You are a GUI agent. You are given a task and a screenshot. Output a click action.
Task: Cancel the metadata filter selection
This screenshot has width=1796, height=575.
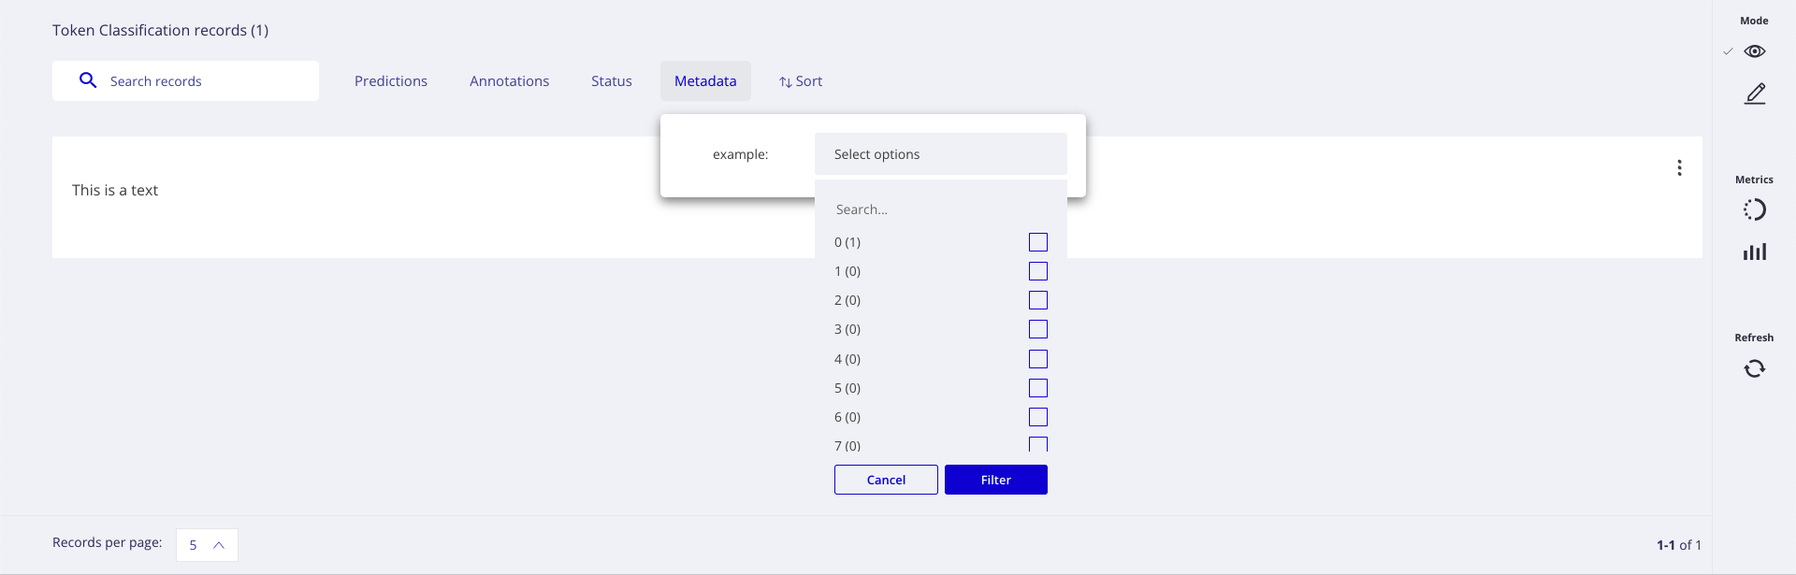pos(885,479)
